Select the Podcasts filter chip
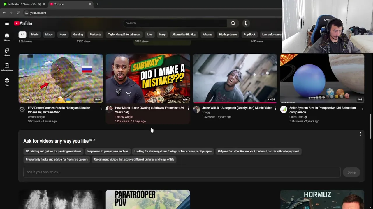The height and width of the screenshot is (209, 373). 95,35
